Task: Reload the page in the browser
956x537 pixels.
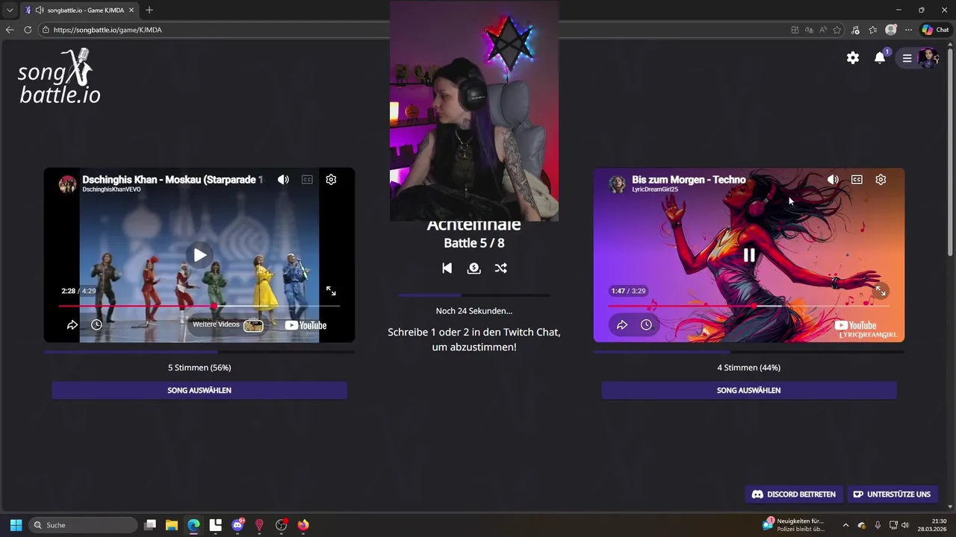Action: click(28, 30)
